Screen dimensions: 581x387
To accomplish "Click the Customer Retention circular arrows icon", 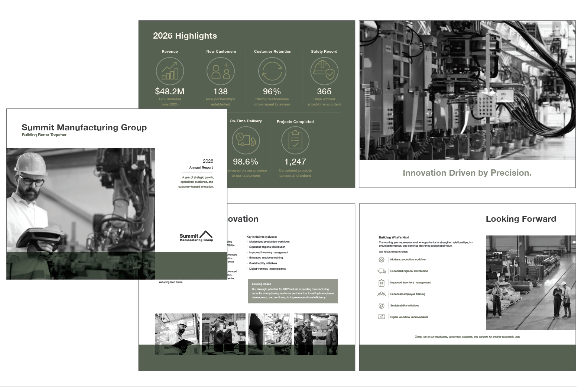I will pyautogui.click(x=272, y=71).
